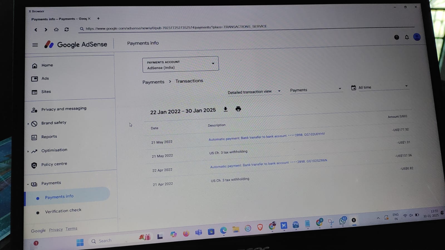Expand the Optimisation section arrow
The height and width of the screenshot is (250, 445).
[x=28, y=152]
